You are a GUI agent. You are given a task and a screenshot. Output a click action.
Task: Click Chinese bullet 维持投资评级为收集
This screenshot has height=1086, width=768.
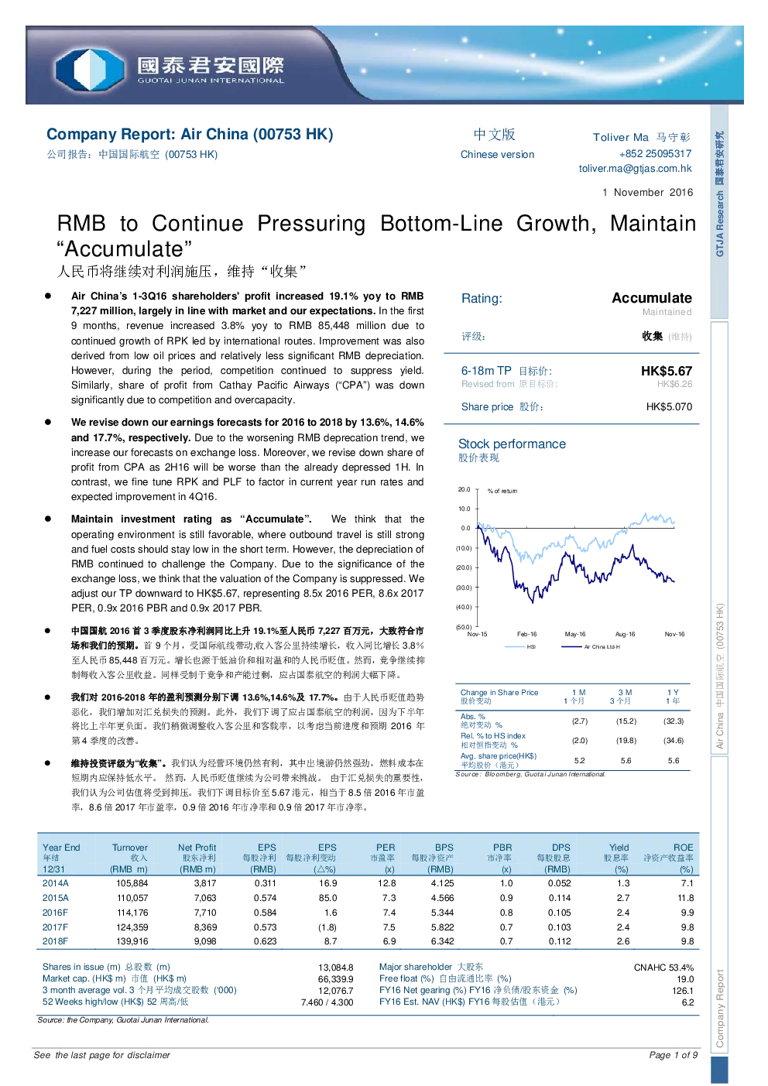pos(248,786)
